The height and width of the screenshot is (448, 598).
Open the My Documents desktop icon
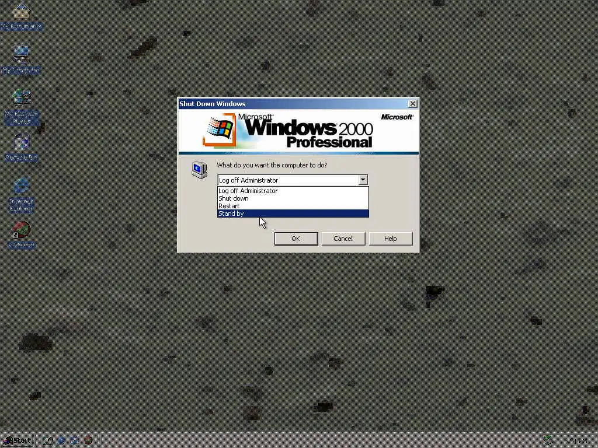[x=21, y=16]
